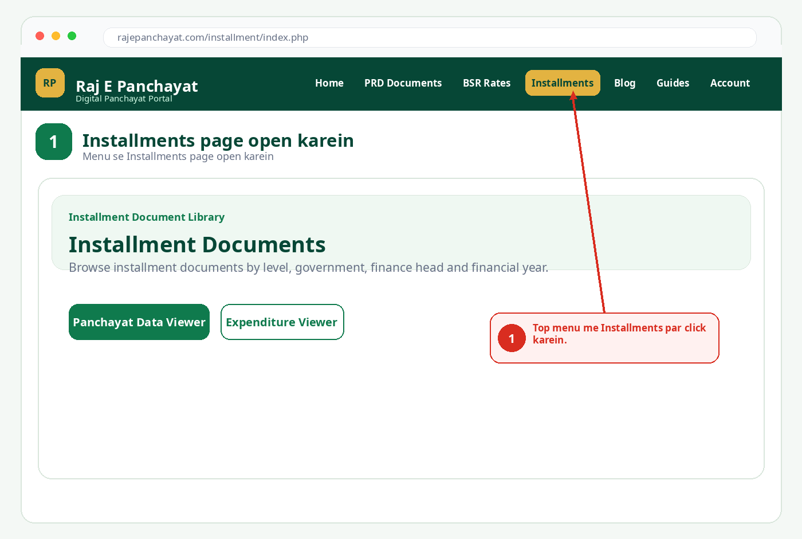Click the green maximize window dot
The width and height of the screenshot is (802, 539).
pyautogui.click(x=72, y=36)
